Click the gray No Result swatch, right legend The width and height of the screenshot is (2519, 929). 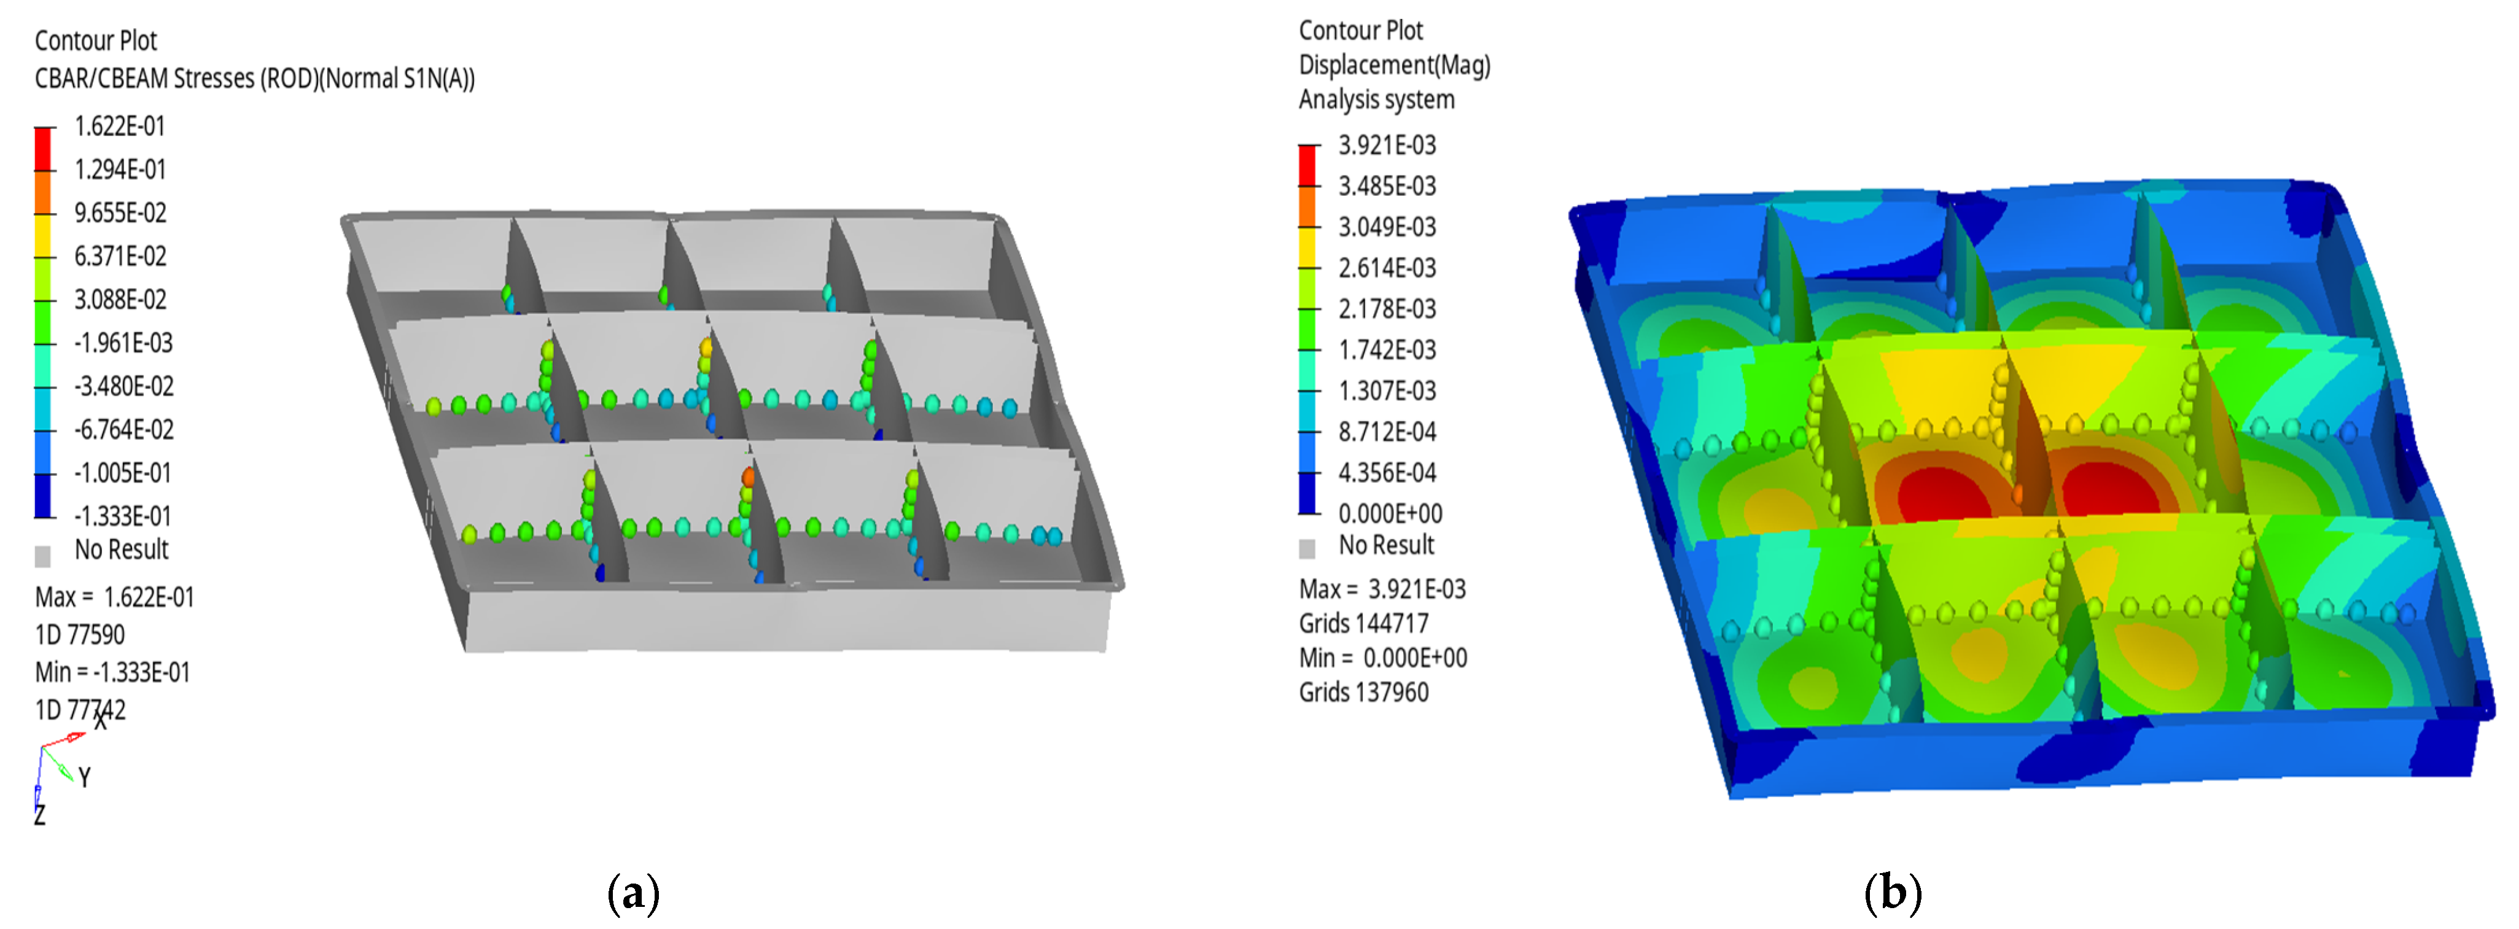coord(1307,548)
